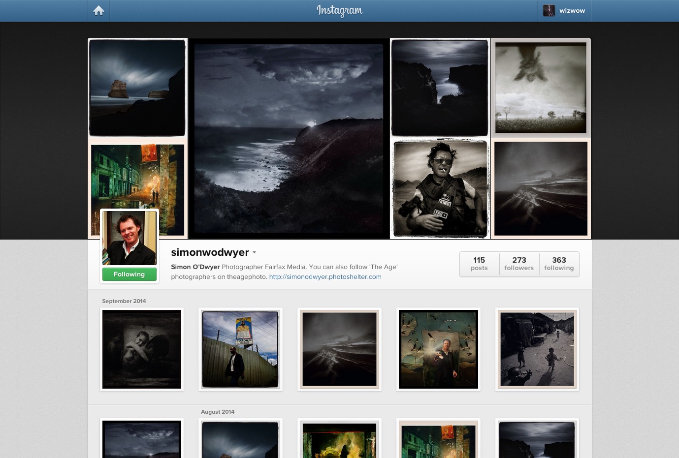Click the Simon O'Dwyer bold name

pyautogui.click(x=195, y=267)
